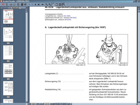
Task: Click the left figure P46-2182-13
Action: pos(65,49)
